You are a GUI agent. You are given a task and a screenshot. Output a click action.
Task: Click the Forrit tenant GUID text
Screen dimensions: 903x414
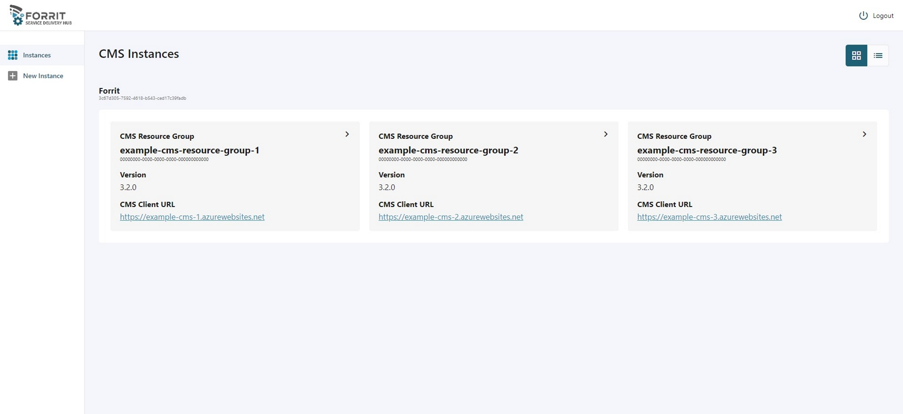(x=142, y=98)
